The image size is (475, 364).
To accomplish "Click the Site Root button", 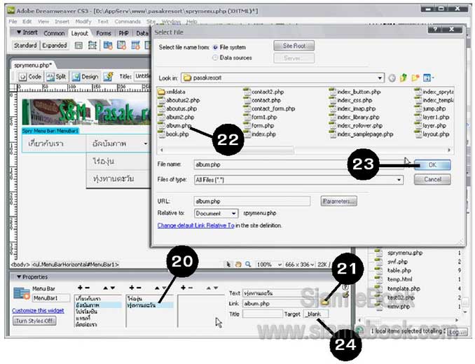I will (x=294, y=45).
